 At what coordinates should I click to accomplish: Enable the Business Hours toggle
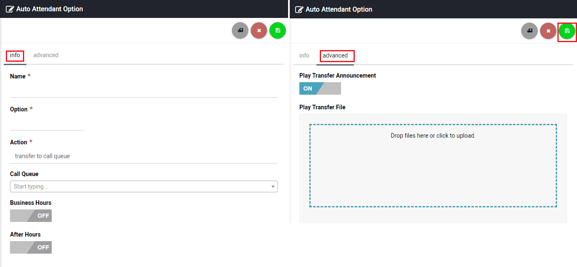(31, 216)
